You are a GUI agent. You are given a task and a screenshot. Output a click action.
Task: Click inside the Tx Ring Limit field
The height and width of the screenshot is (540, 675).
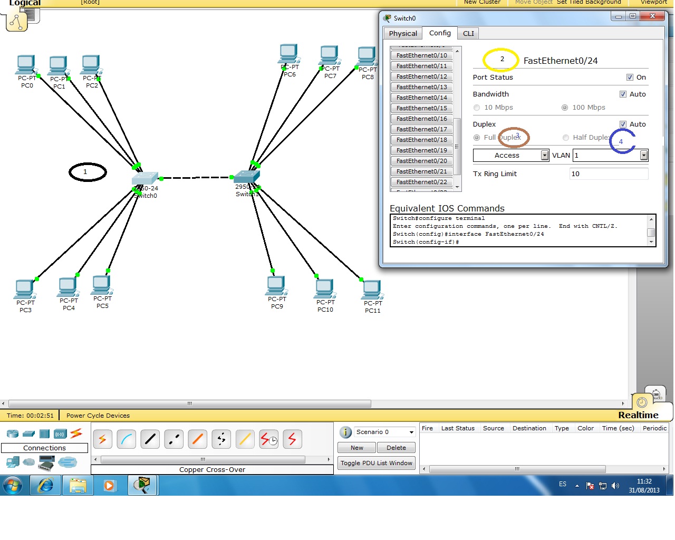click(606, 173)
